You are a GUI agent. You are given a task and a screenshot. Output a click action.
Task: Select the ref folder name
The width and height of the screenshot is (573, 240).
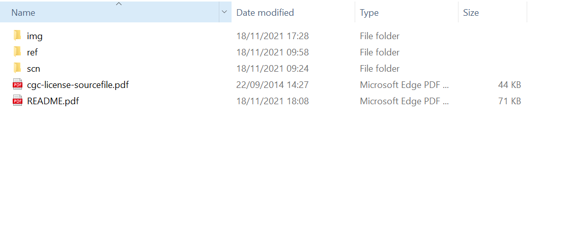tap(32, 52)
